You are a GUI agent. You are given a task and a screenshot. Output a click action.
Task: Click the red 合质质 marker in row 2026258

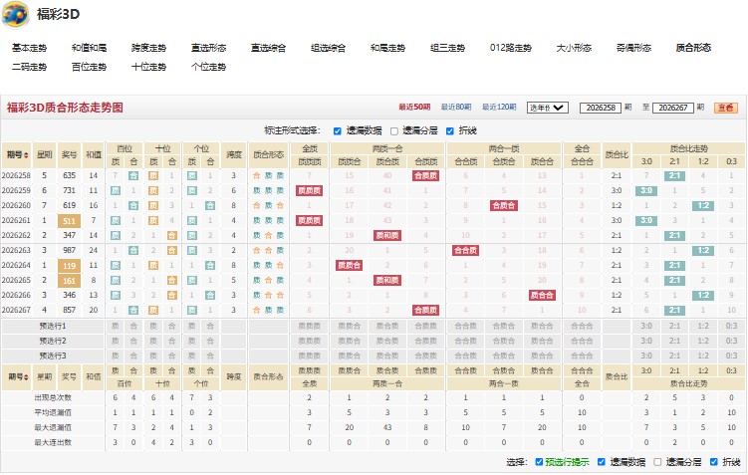click(425, 175)
